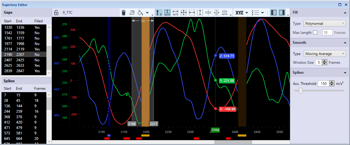Select the gap row starting at 1761
This screenshot has width=350, height=145.
pos(24,38)
